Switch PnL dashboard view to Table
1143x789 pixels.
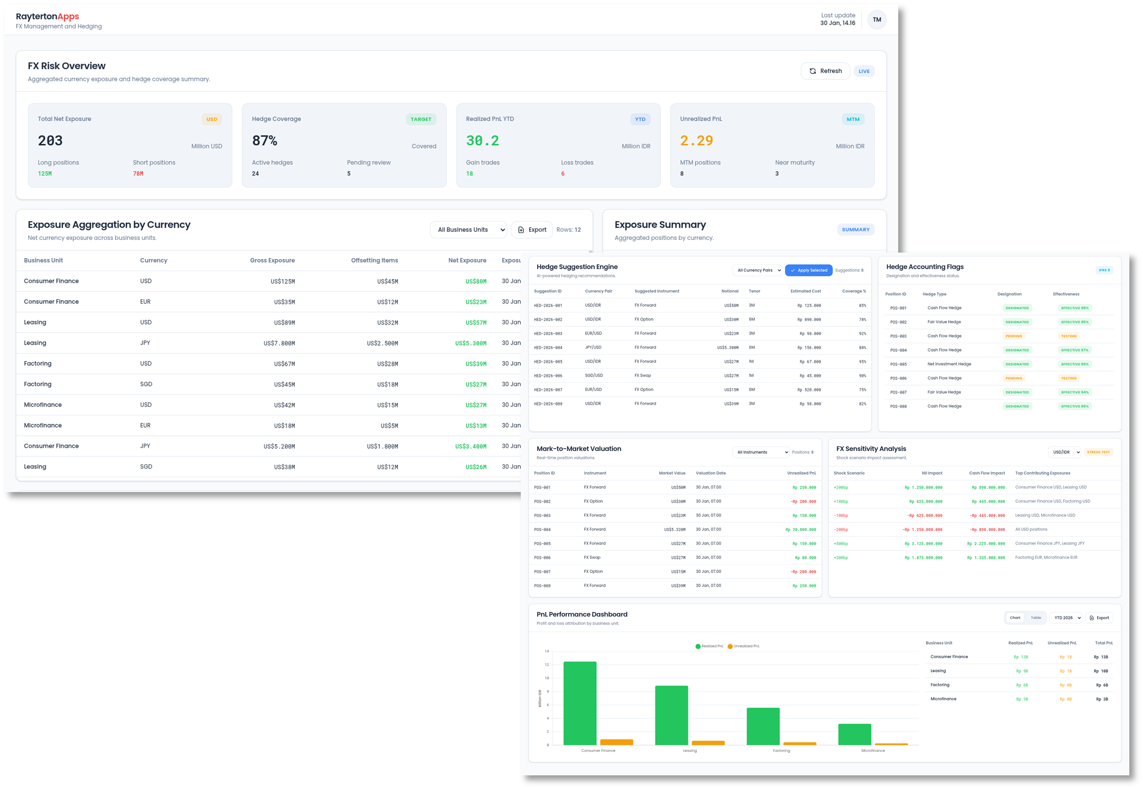[1036, 617]
